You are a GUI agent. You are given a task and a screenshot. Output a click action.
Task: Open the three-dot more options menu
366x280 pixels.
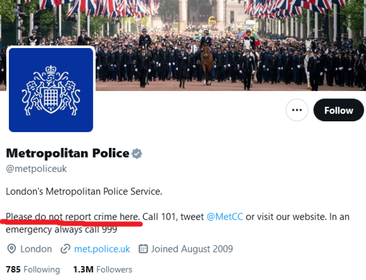coord(297,110)
